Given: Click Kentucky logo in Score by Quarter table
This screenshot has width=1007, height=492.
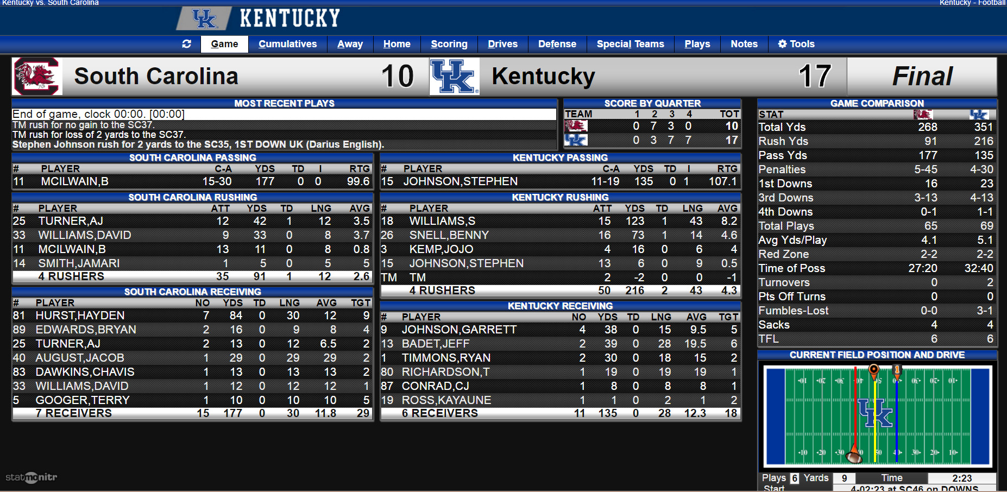Looking at the screenshot, I should point(576,140).
